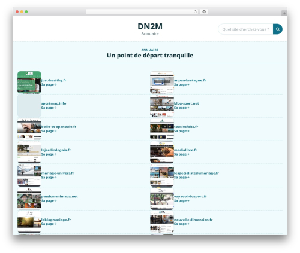This screenshot has height=253, width=300.
Task: Open 'Sa page' under belle-et-epanouie.fr
Action: pyautogui.click(x=49, y=131)
